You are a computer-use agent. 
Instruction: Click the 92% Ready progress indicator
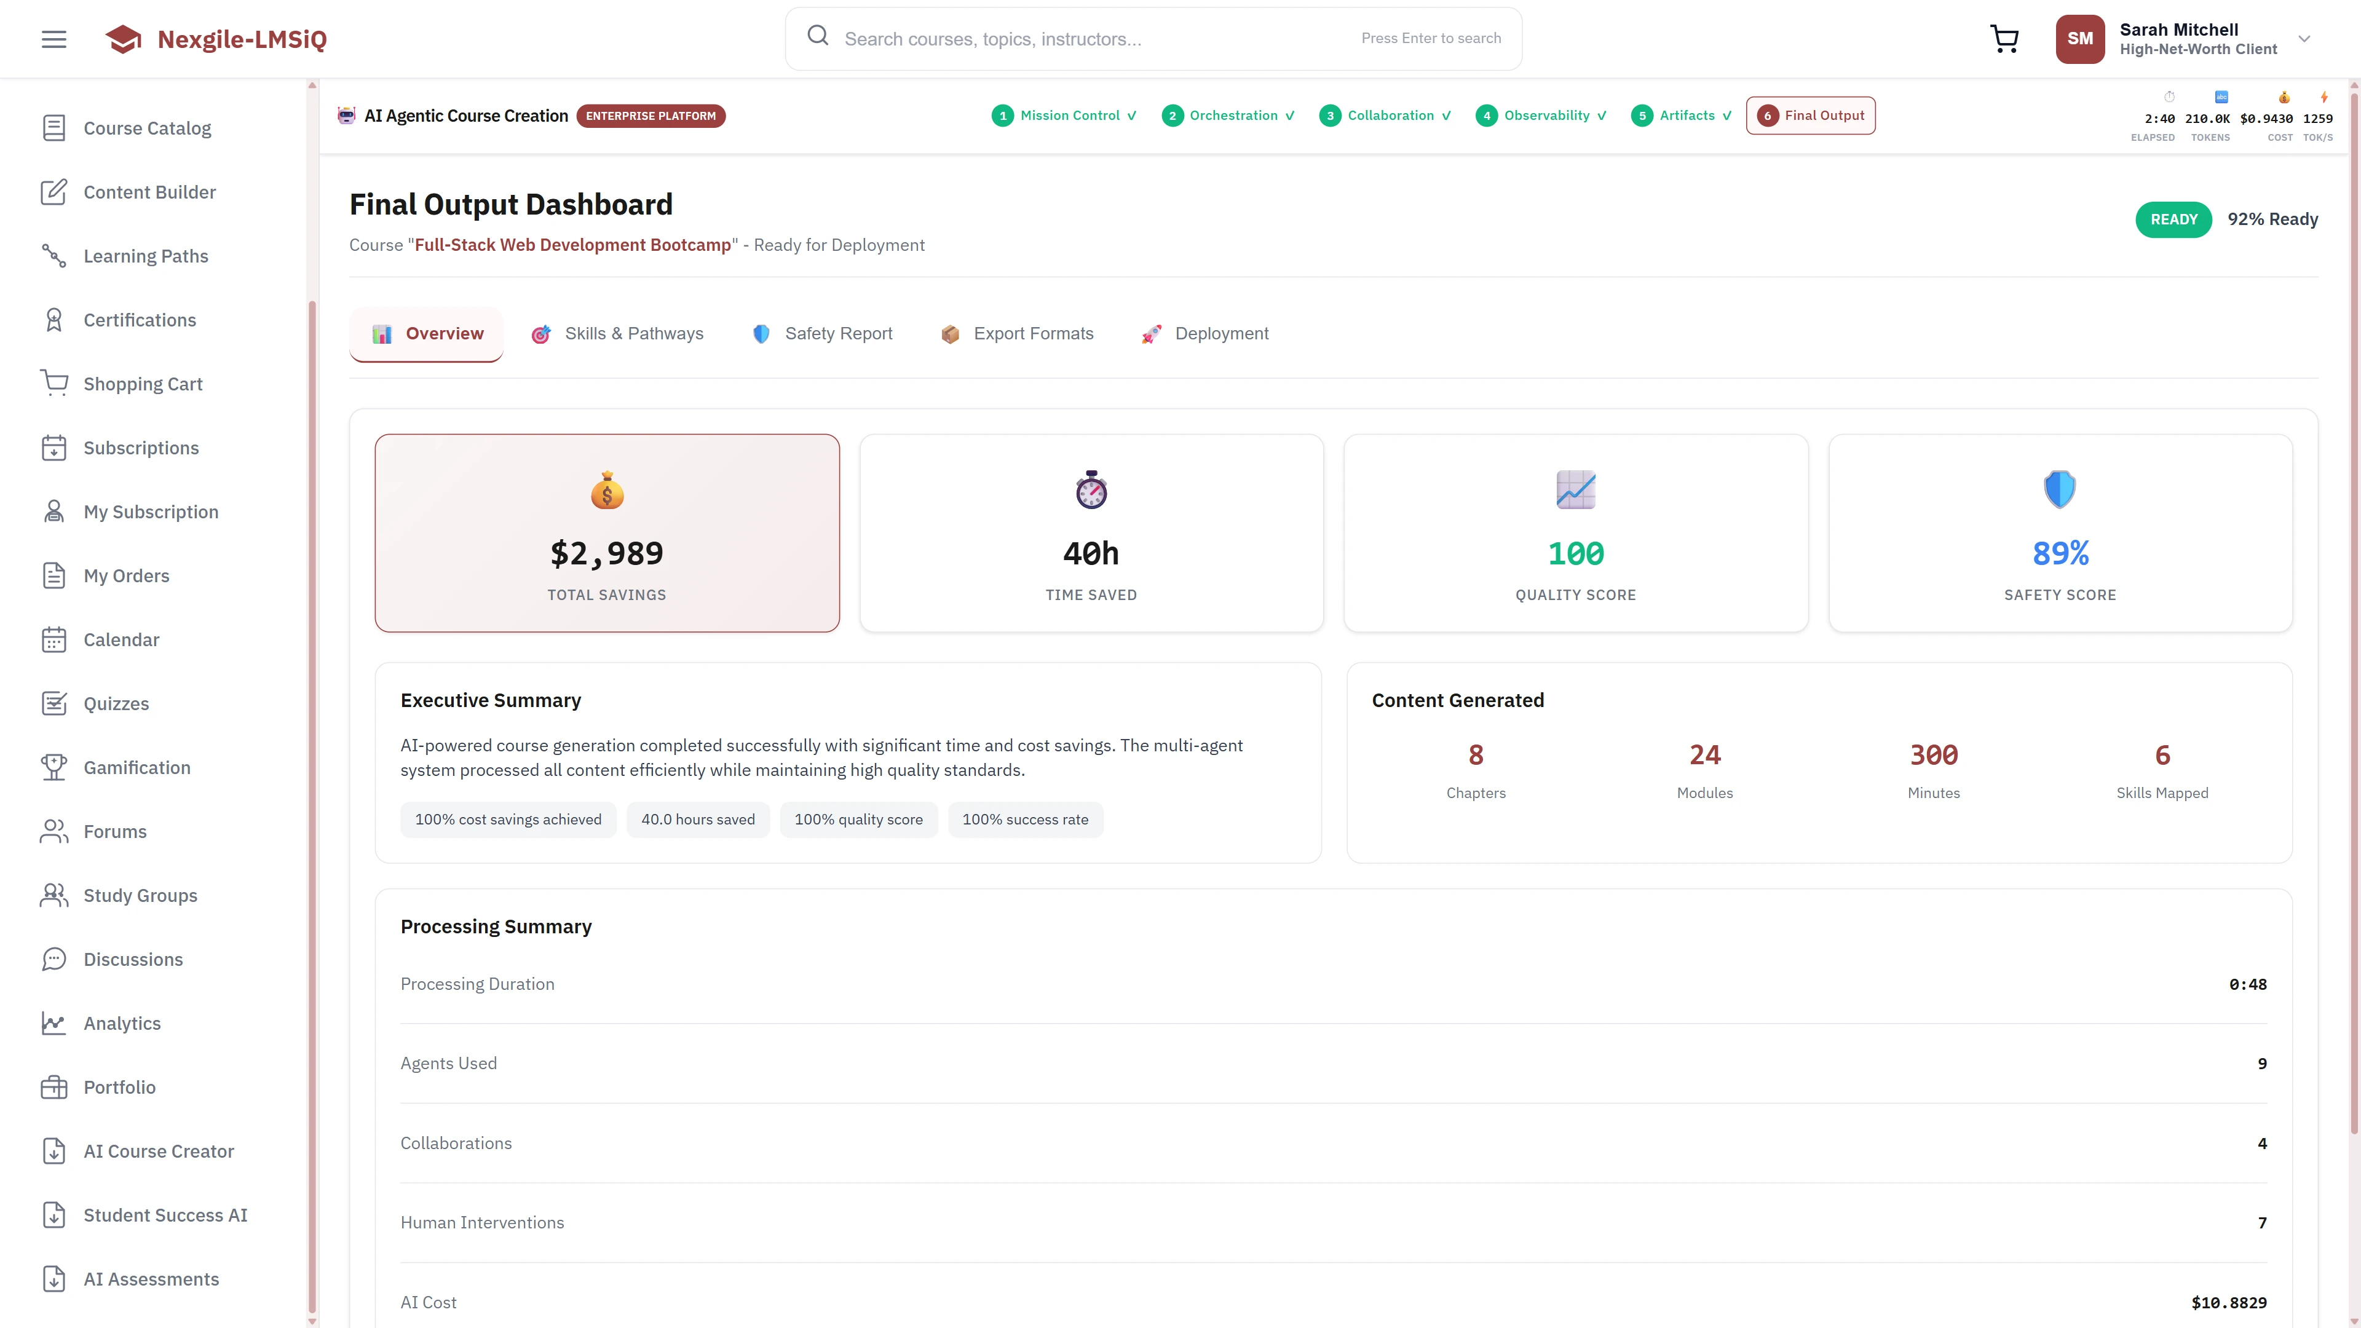coord(2273,219)
